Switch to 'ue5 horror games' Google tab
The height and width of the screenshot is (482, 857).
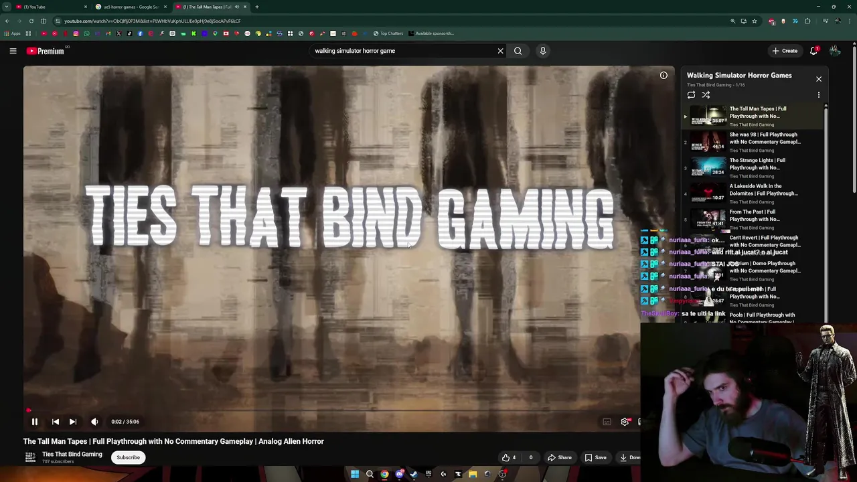point(131,7)
